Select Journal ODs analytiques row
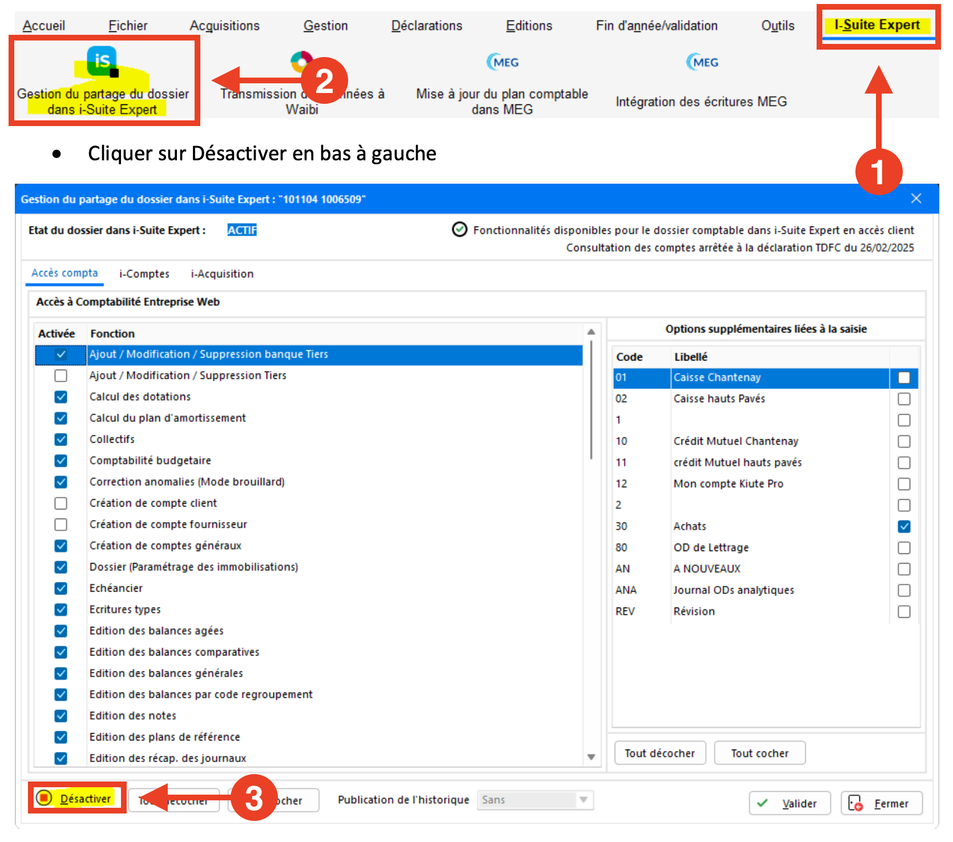This screenshot has height=842, width=953. 765,590
